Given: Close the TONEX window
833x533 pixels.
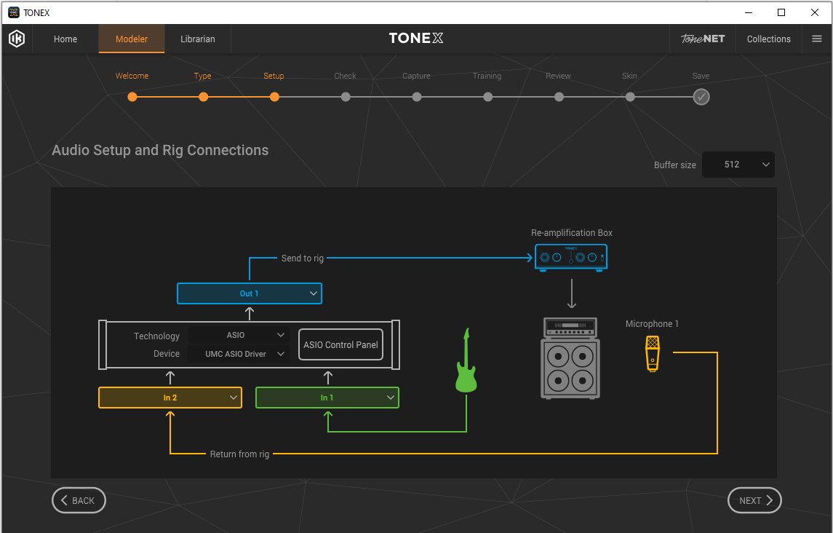Looking at the screenshot, I should [x=814, y=12].
